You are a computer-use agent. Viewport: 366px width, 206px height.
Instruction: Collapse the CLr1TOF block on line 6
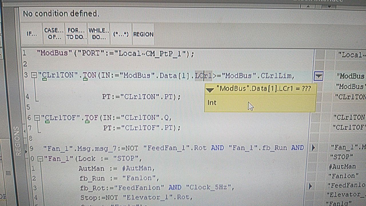(x=37, y=118)
